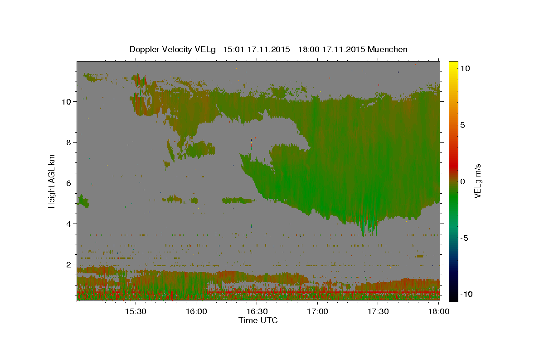Click the colorbar value label -5
Viewport: 544px width, 362px height.
point(464,238)
